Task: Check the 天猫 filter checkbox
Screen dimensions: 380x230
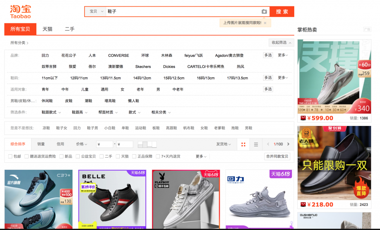Action: (118, 156)
